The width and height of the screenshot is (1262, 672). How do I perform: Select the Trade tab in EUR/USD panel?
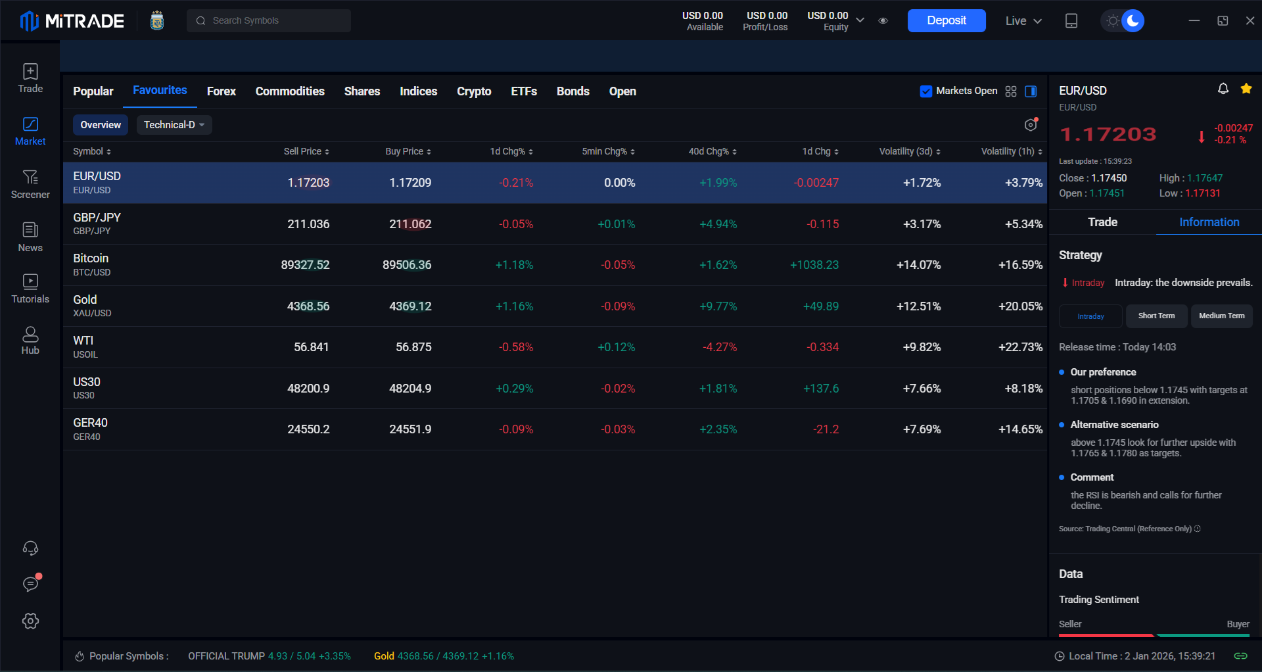pyautogui.click(x=1102, y=222)
